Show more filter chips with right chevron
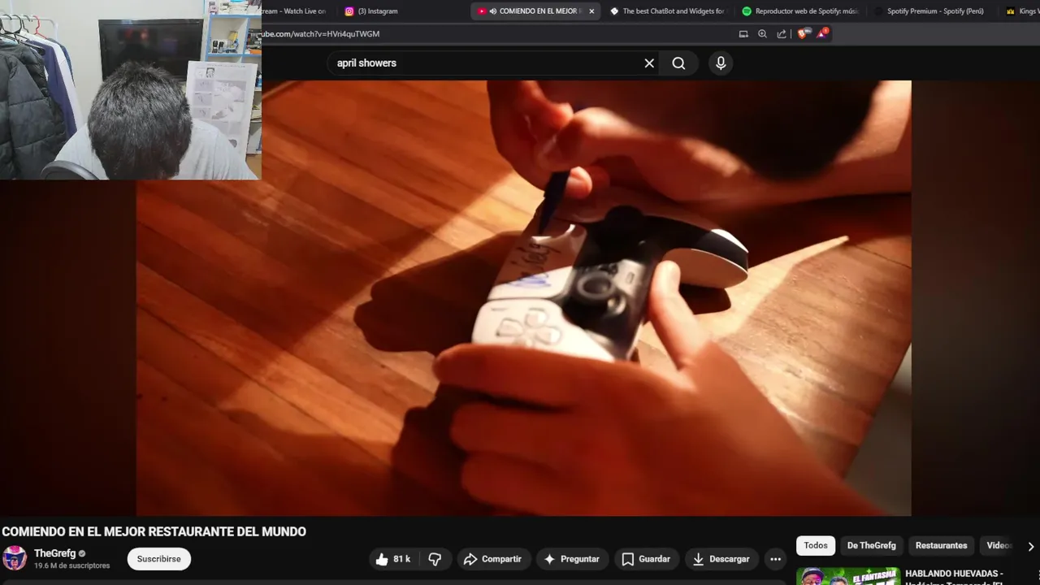 (1030, 546)
